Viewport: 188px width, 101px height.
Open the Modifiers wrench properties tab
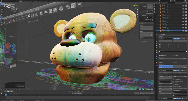pos(157,52)
